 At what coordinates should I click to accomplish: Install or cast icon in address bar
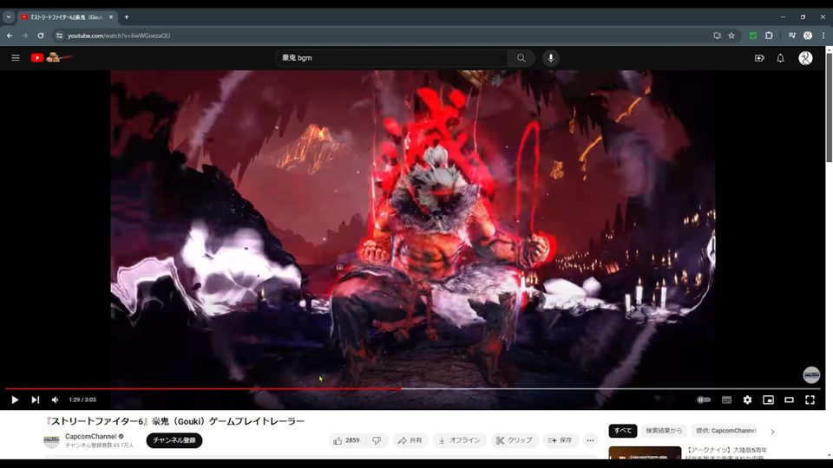click(x=718, y=36)
